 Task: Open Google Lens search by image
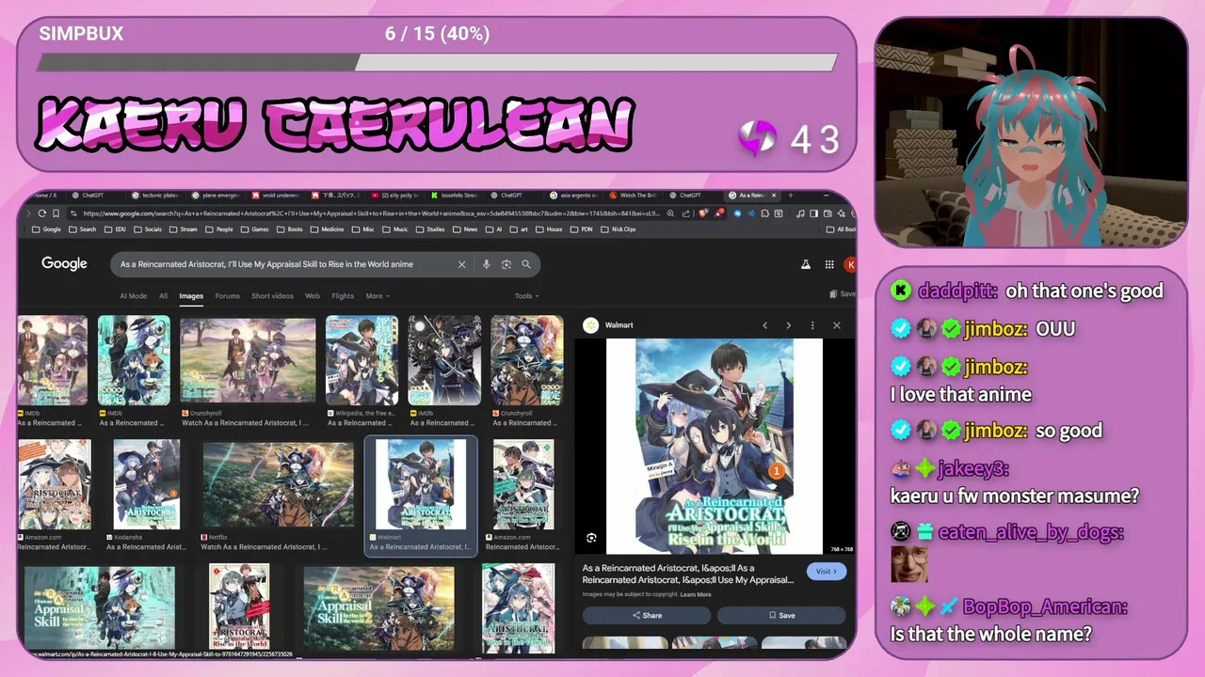pyautogui.click(x=506, y=264)
